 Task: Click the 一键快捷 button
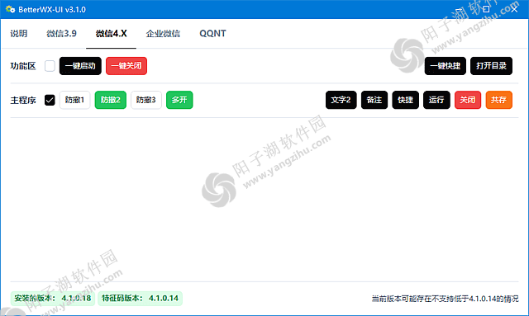tap(445, 66)
